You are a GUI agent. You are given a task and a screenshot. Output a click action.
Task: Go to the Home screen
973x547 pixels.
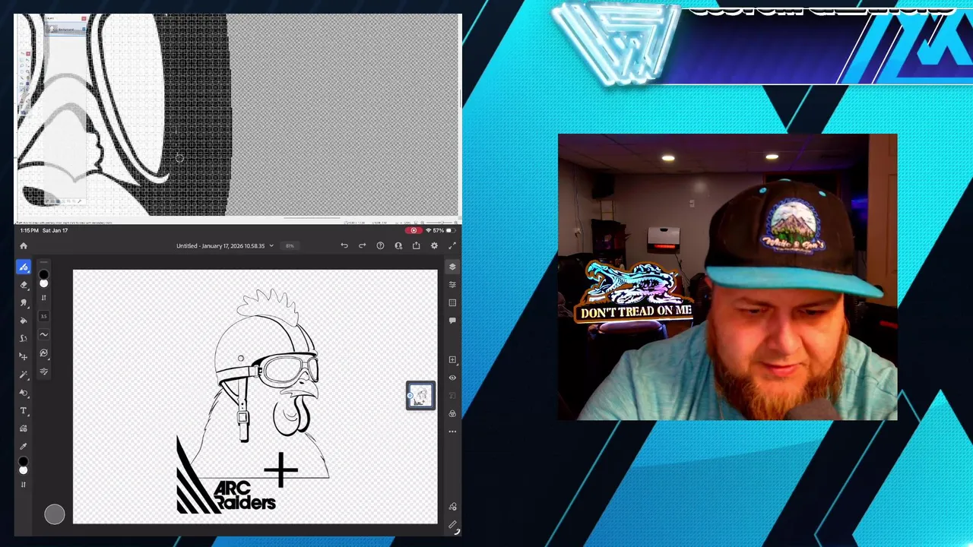[24, 245]
